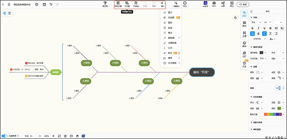This screenshot has height=139, width=287.
Task: Collapse the font section chevron
Action: 251,18
